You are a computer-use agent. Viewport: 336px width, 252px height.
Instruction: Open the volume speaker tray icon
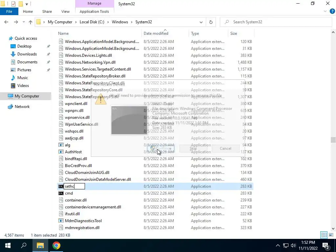pyautogui.click(x=293, y=245)
